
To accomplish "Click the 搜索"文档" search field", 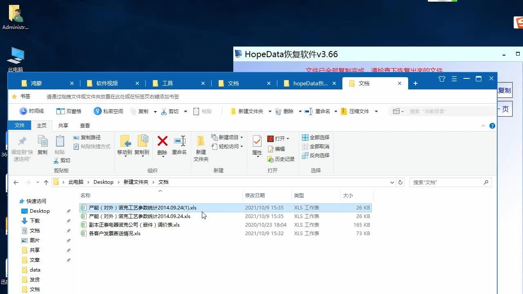I will coord(450,182).
